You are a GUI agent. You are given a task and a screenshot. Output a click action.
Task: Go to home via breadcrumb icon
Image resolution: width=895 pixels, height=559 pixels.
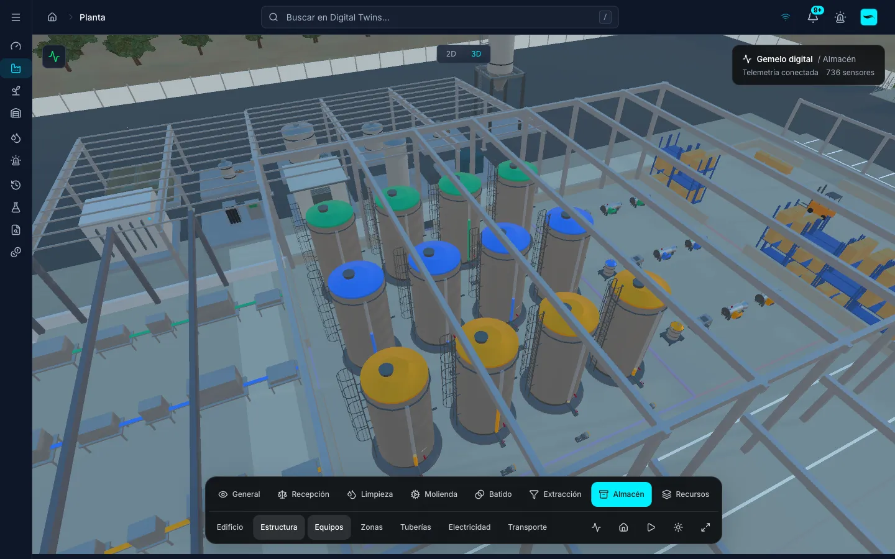(x=52, y=17)
